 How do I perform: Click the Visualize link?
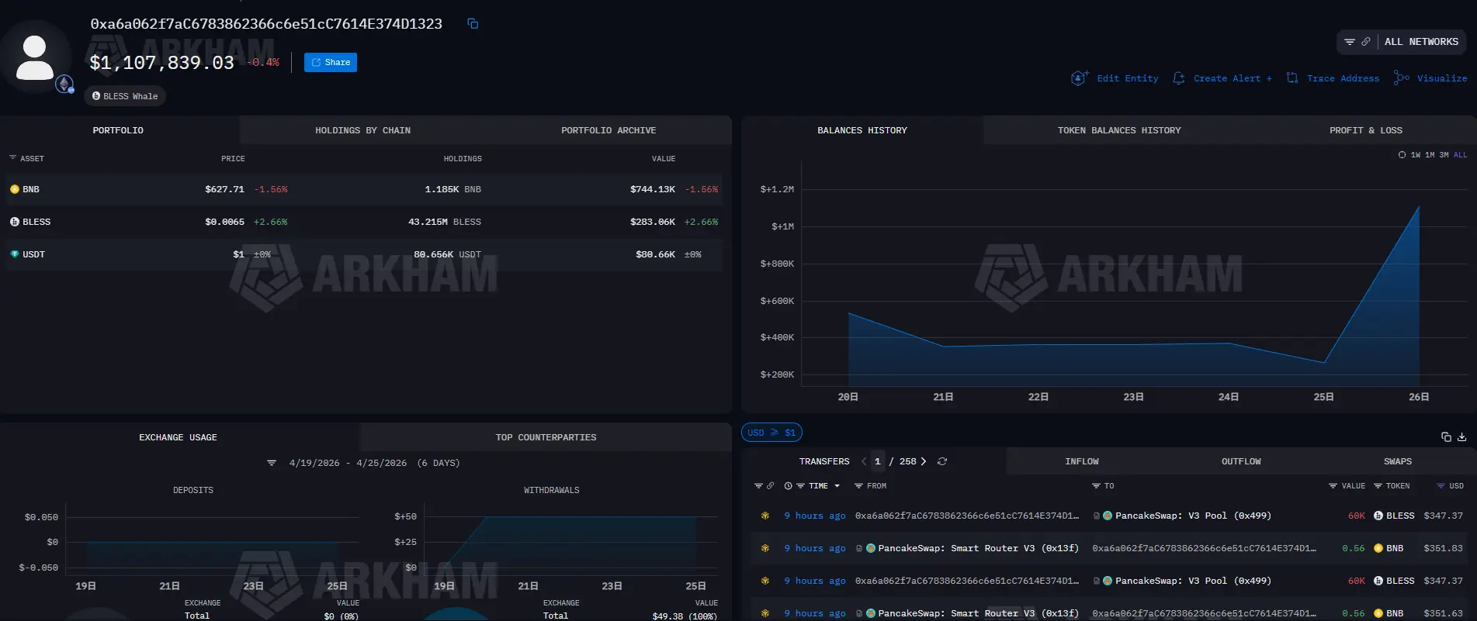1442,78
